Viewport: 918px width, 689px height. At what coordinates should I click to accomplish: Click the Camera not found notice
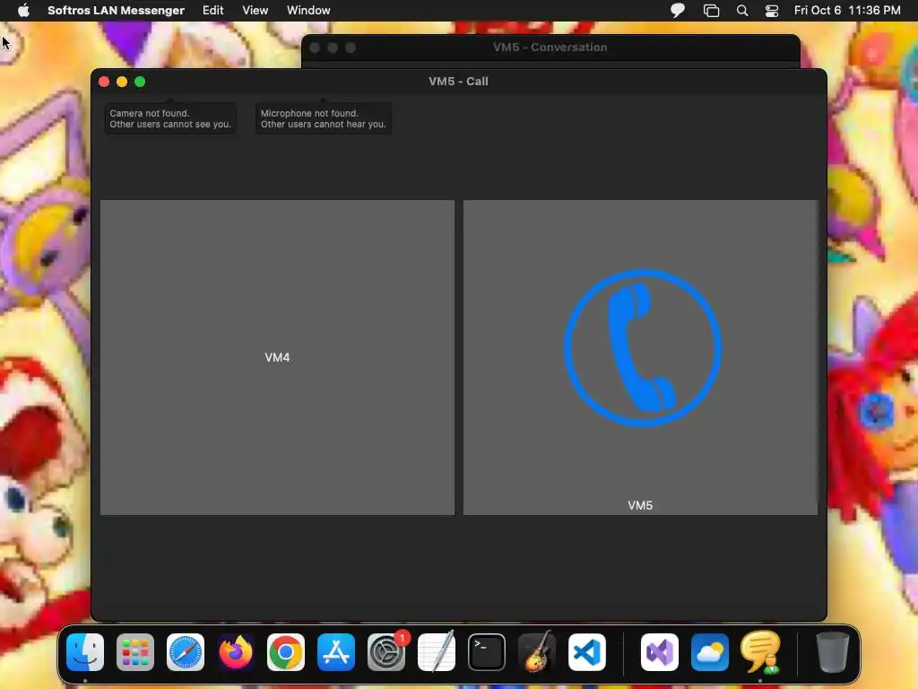[x=170, y=118]
